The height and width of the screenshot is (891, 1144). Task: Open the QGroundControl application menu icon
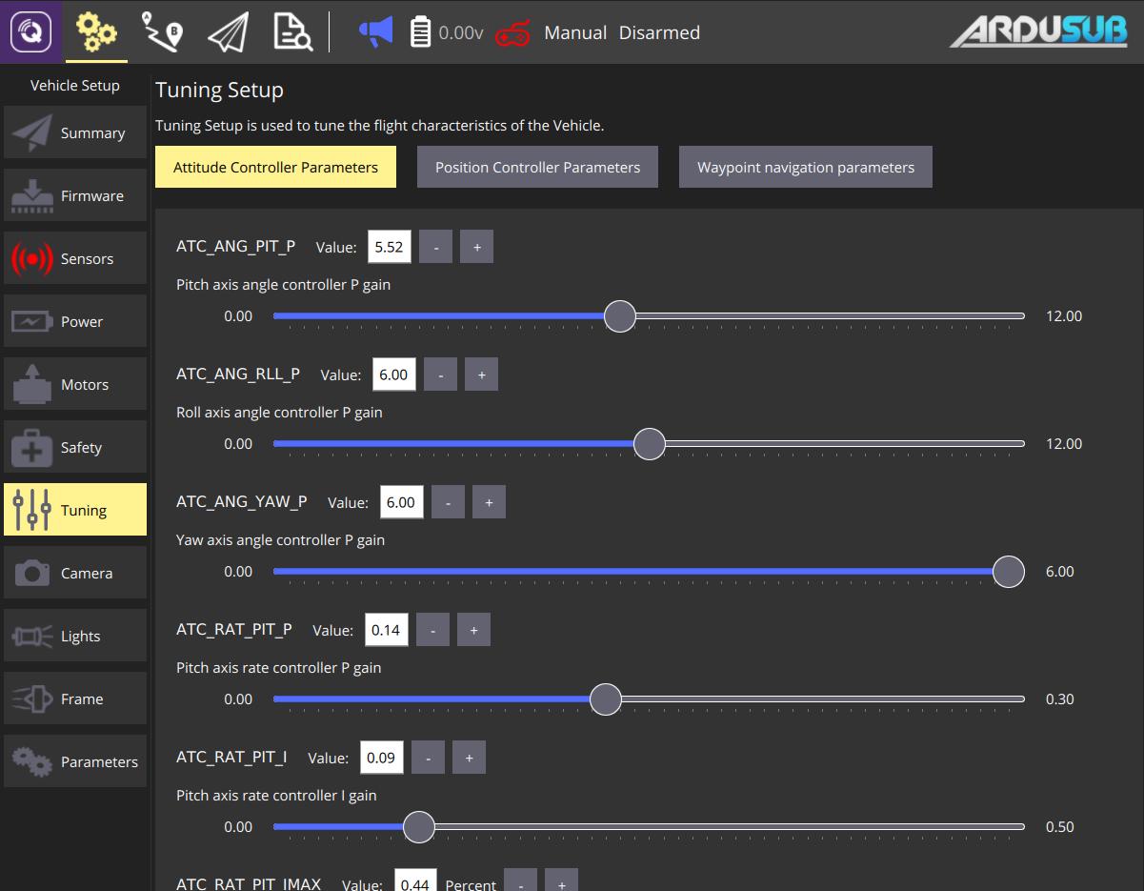point(31,31)
